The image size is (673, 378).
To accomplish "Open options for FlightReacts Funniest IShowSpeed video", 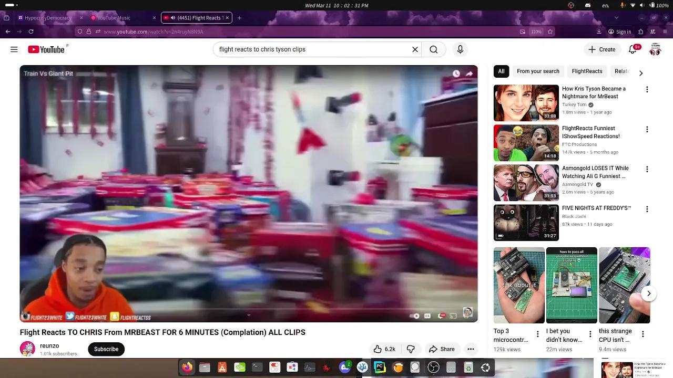I will [647, 129].
